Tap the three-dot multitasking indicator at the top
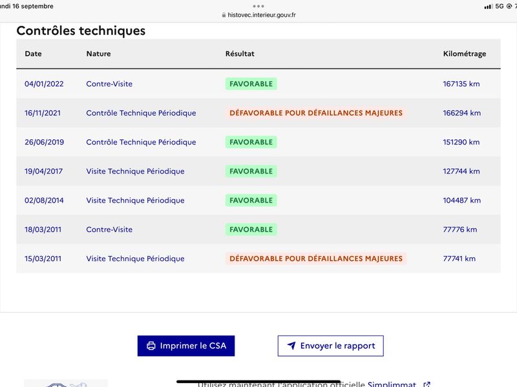 pos(258,6)
